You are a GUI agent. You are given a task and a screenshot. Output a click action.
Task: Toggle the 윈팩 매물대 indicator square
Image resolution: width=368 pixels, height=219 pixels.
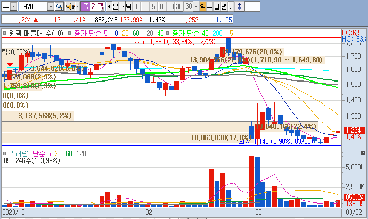tap(4, 33)
